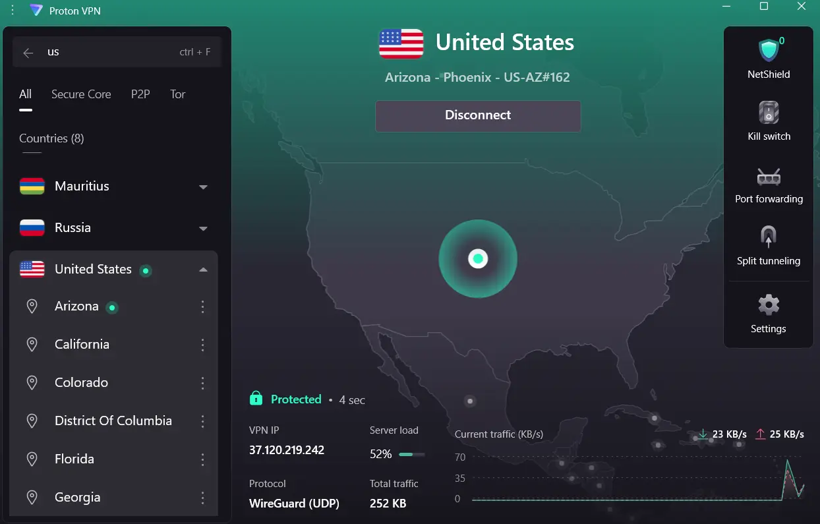Expand the Mauritius server list
Image resolution: width=820 pixels, height=524 pixels.
[203, 187]
